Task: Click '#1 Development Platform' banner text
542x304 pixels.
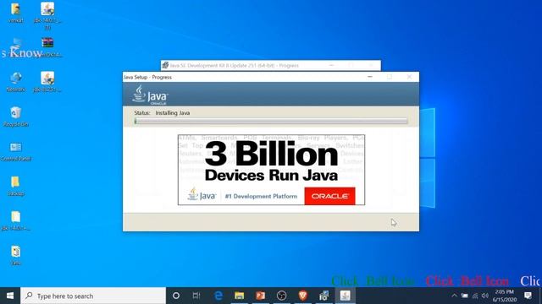Action: [x=261, y=196]
